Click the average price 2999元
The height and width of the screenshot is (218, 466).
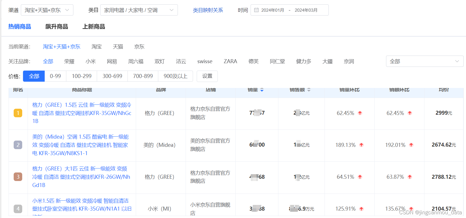click(x=444, y=113)
